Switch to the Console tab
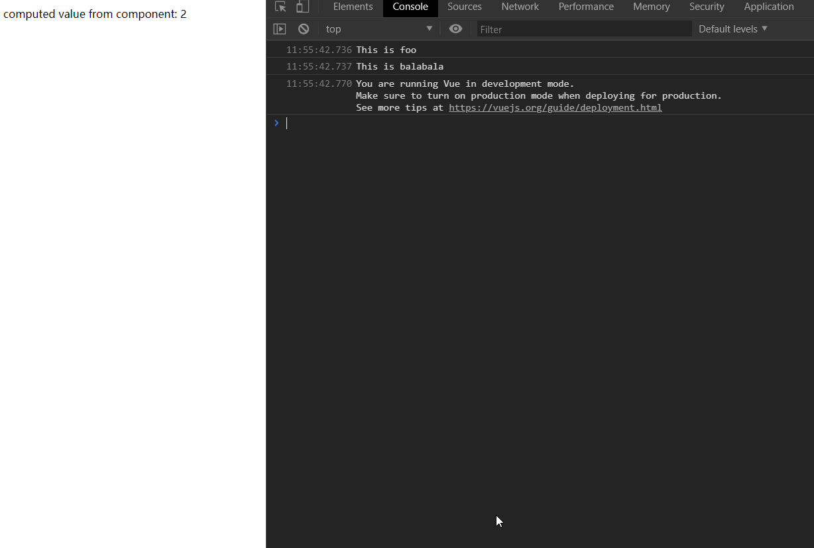 tap(410, 7)
